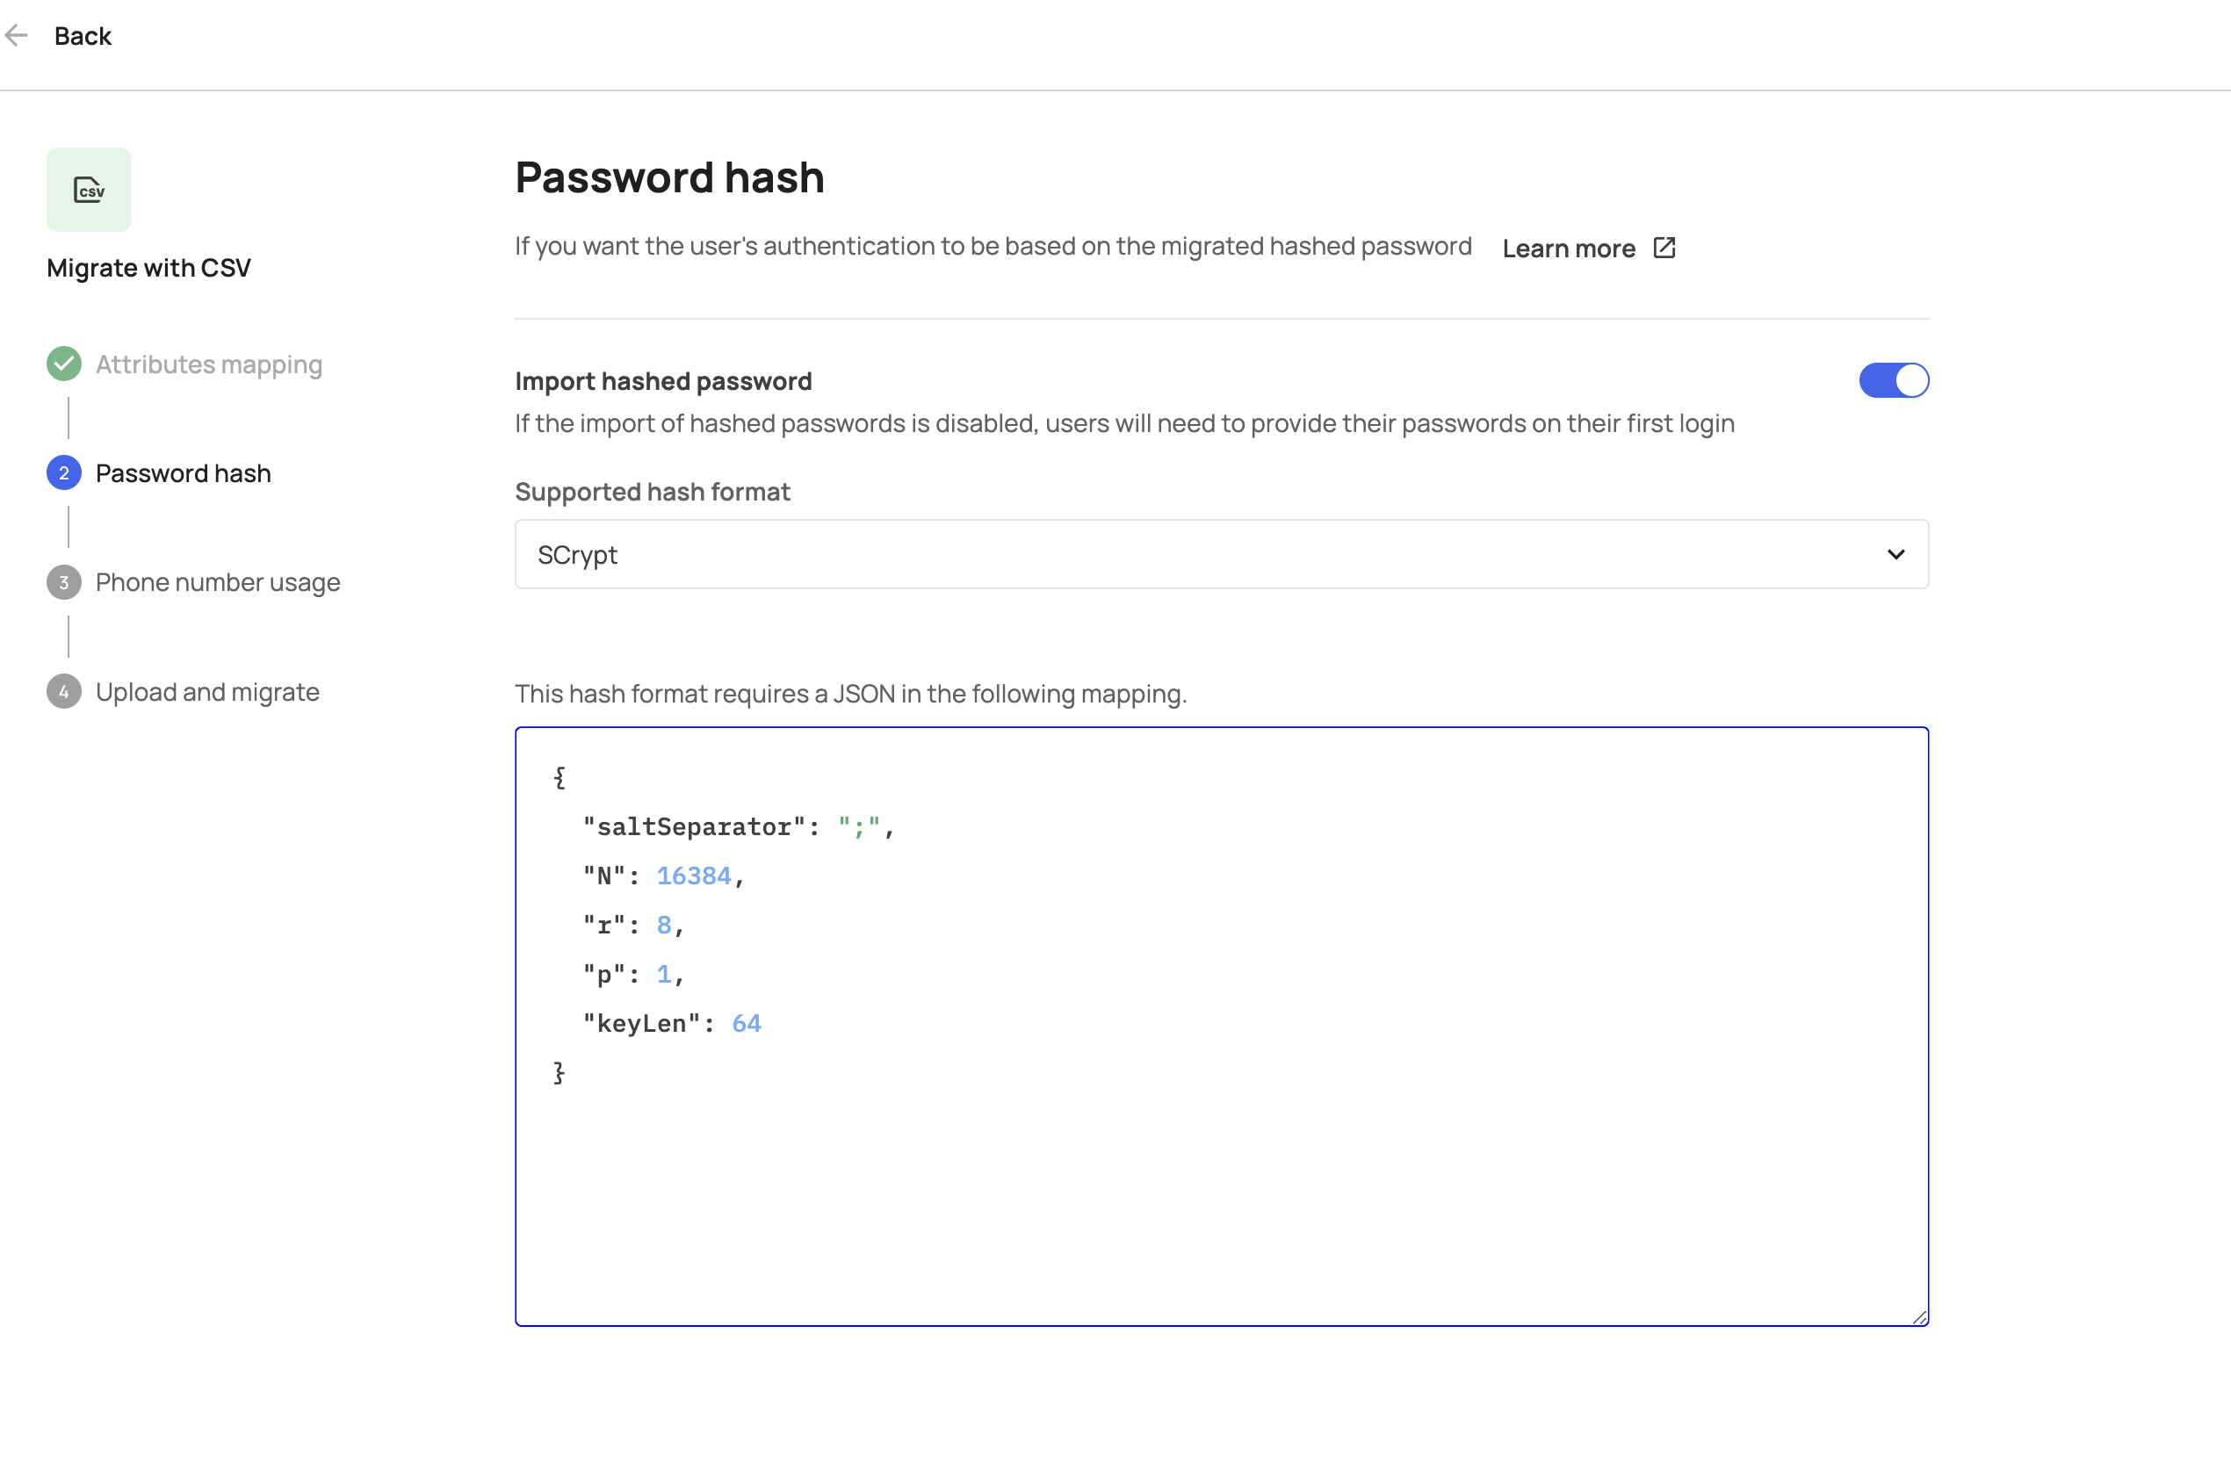Open the external link icon beside Learn more
This screenshot has width=2231, height=1470.
tap(1664, 248)
